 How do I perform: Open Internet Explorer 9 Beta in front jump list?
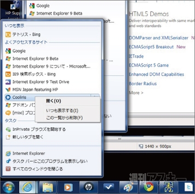(x=52, y=58)
